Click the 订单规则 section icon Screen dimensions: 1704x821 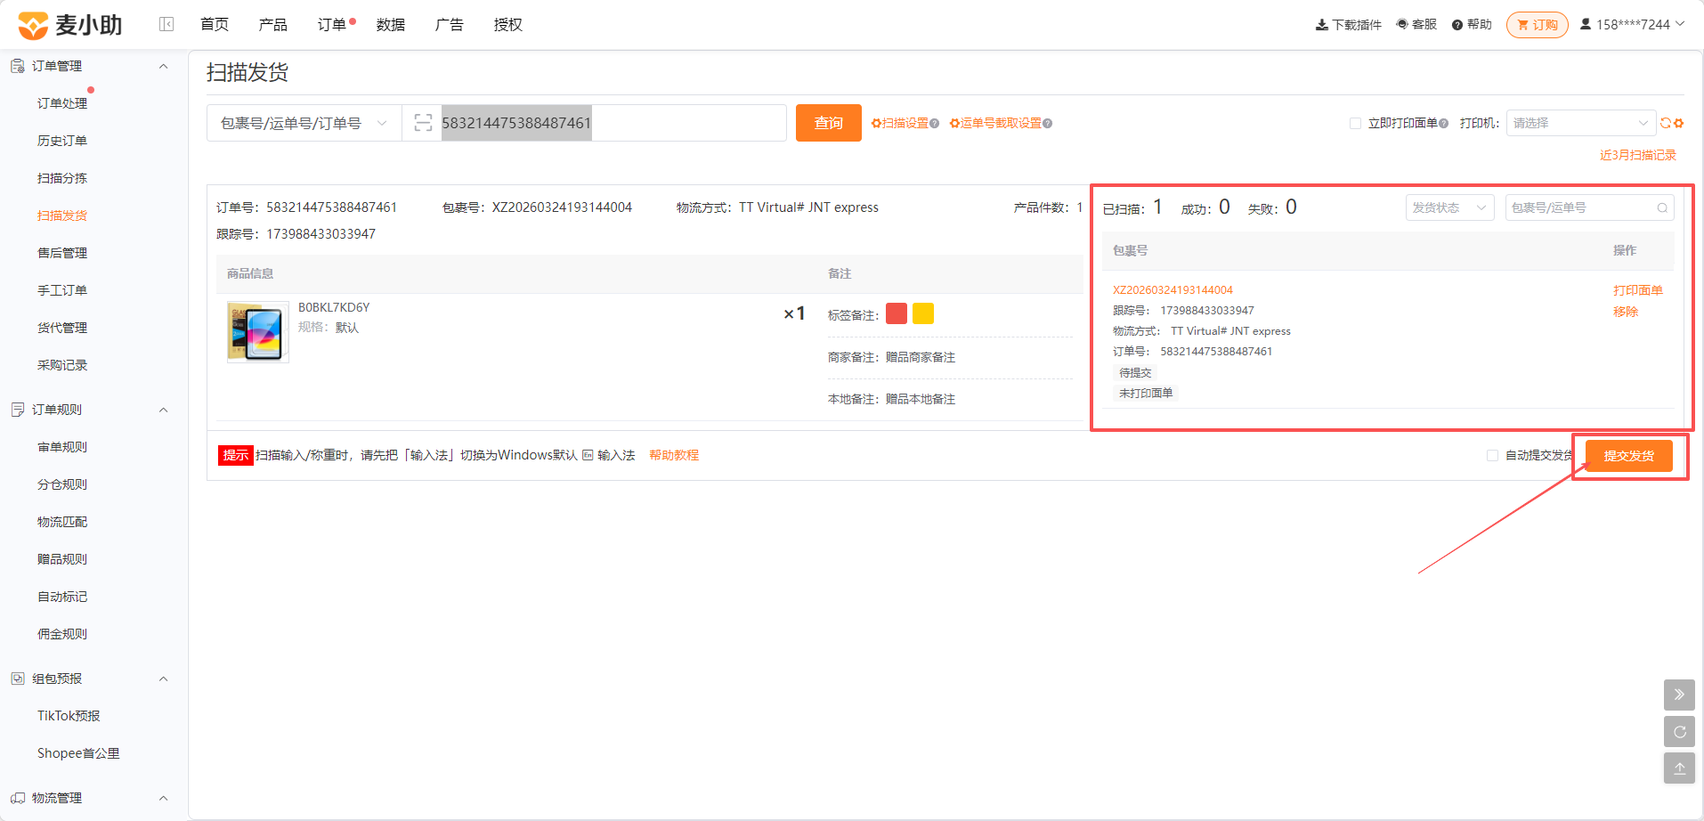point(18,410)
